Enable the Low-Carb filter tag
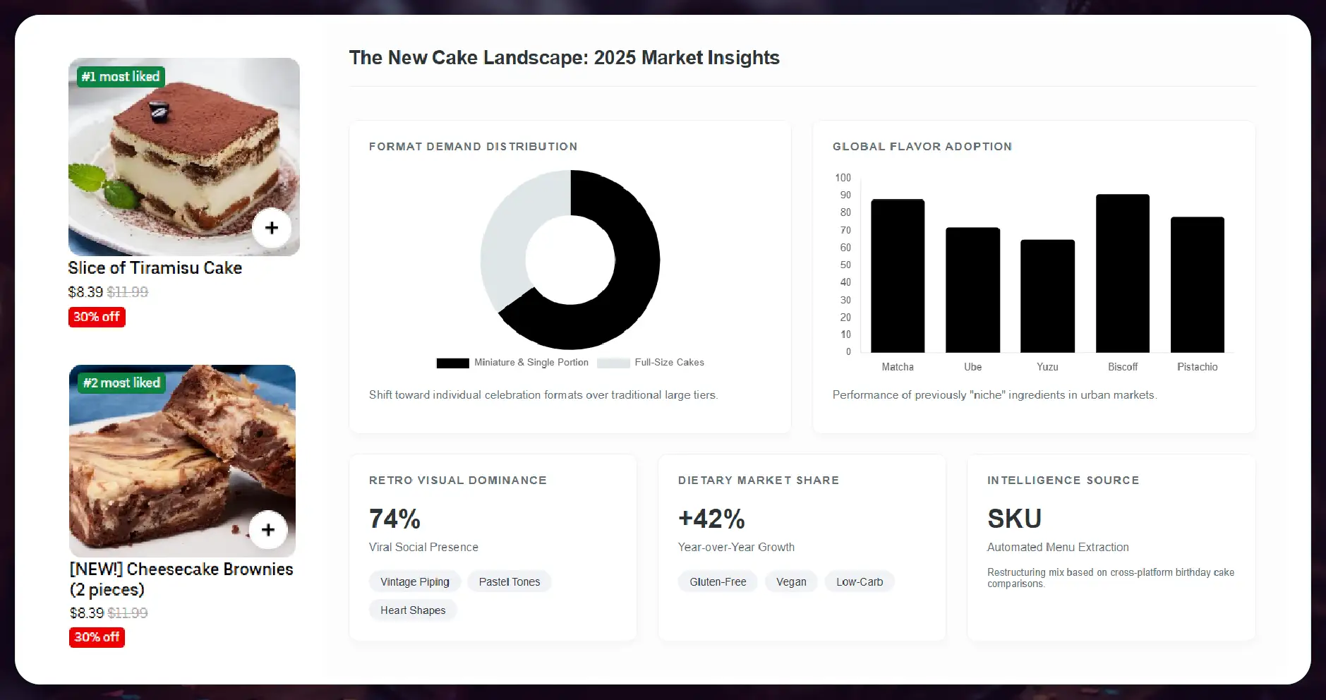The width and height of the screenshot is (1326, 700). click(x=859, y=581)
